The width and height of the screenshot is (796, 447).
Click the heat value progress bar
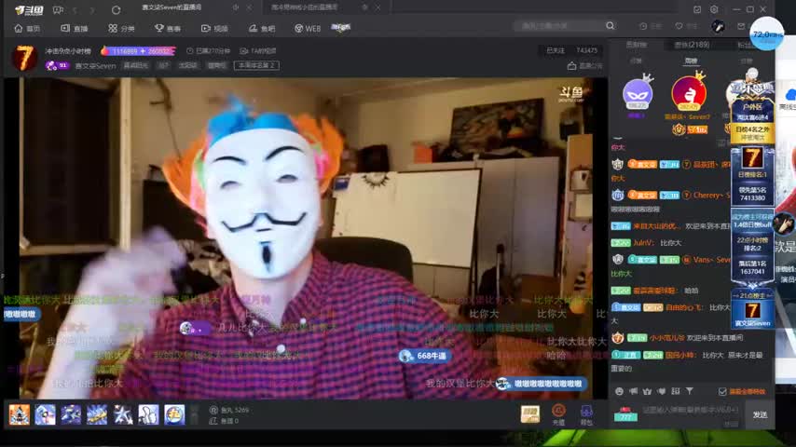tap(138, 50)
